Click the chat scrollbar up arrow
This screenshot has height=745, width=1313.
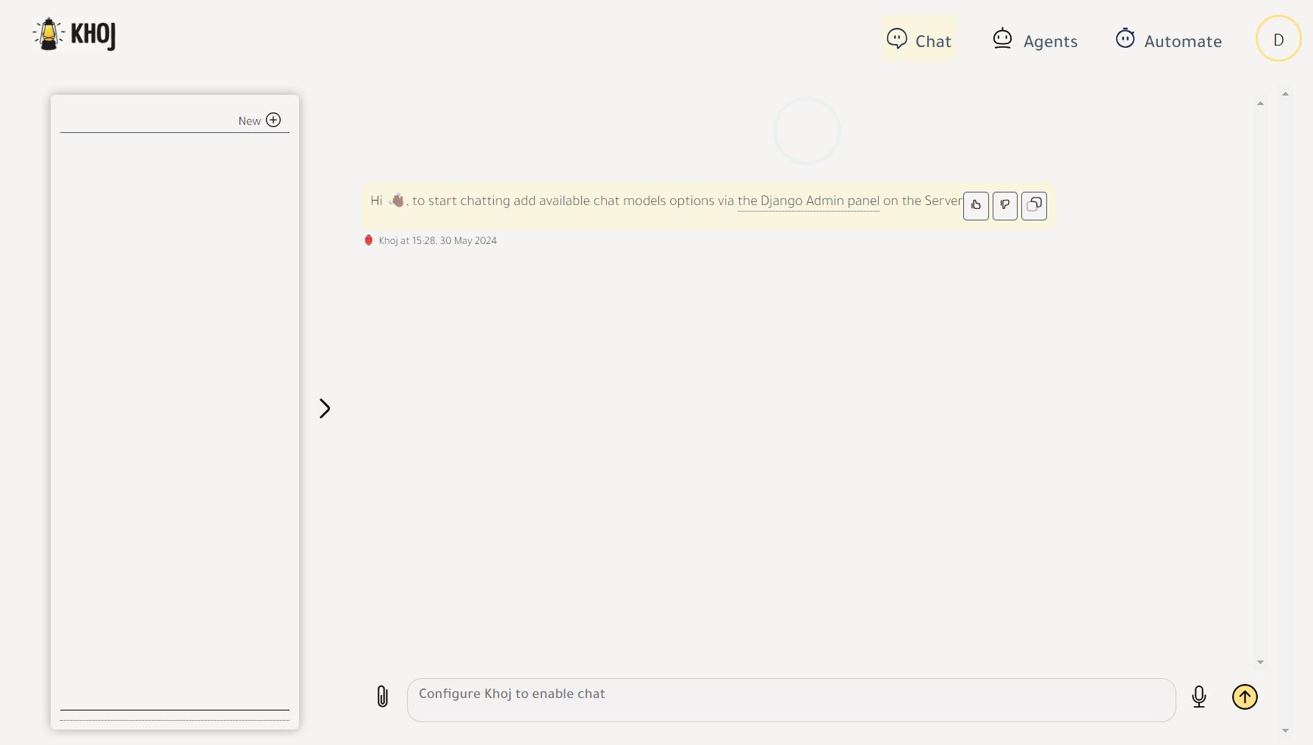pyautogui.click(x=1260, y=104)
